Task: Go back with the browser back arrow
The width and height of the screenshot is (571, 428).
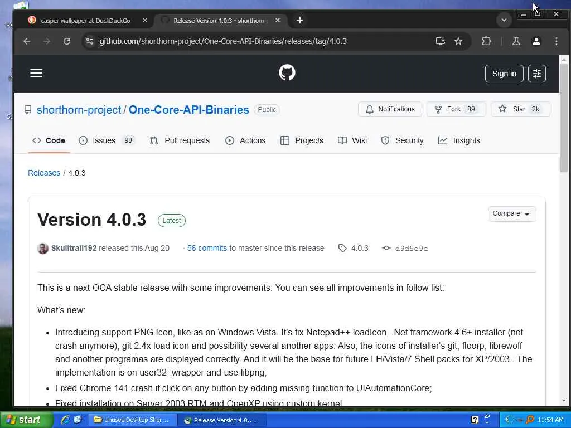Action: point(27,41)
